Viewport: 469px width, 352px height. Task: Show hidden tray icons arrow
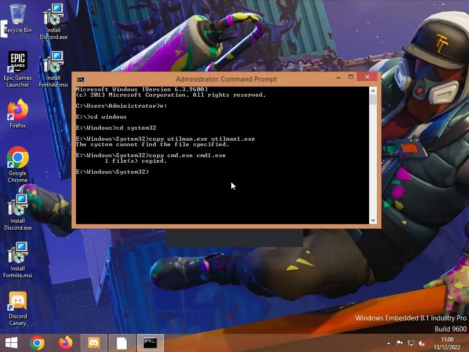tap(388, 343)
